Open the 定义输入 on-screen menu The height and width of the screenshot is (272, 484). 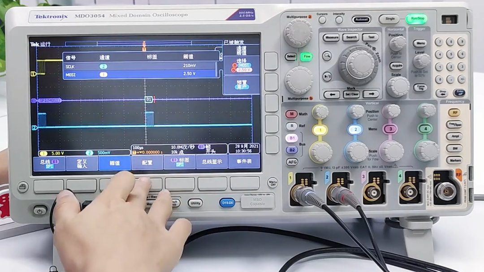[x=82, y=163]
